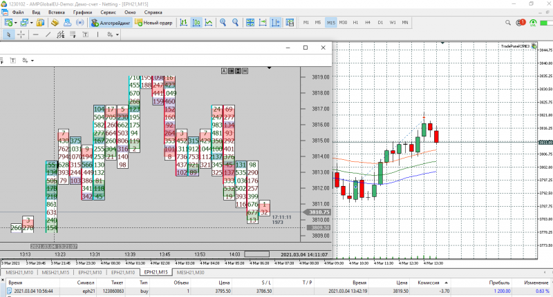Viewport: 553px width, 297px height.
Task: Select text tool in cluster window toolbar
Action: (13, 61)
